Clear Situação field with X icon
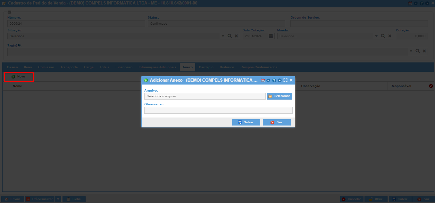 pos(237,36)
